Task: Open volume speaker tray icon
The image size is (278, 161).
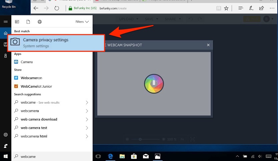Action: (260, 156)
